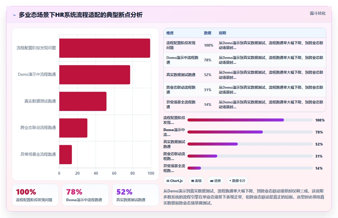The image size is (338, 218).
Task: Select the 表格 tag
Action: coord(196,181)
